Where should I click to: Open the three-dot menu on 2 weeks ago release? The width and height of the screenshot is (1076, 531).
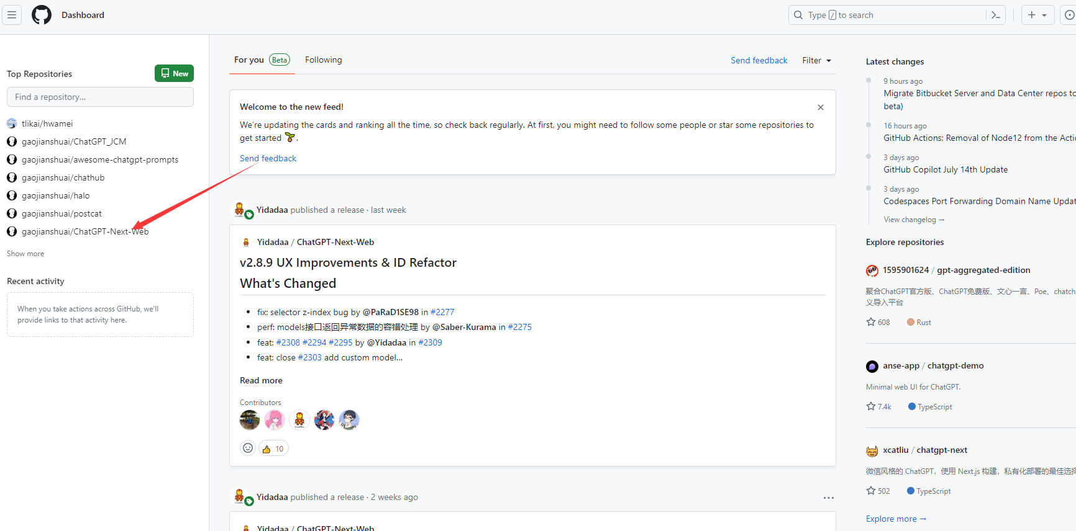[x=829, y=498]
